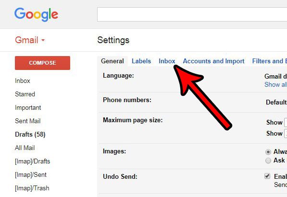Switch to the Labels tab

[x=141, y=61]
